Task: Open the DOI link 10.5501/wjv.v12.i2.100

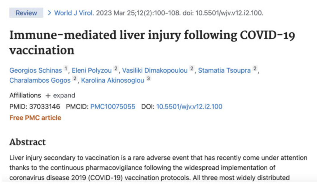Action: click(189, 107)
